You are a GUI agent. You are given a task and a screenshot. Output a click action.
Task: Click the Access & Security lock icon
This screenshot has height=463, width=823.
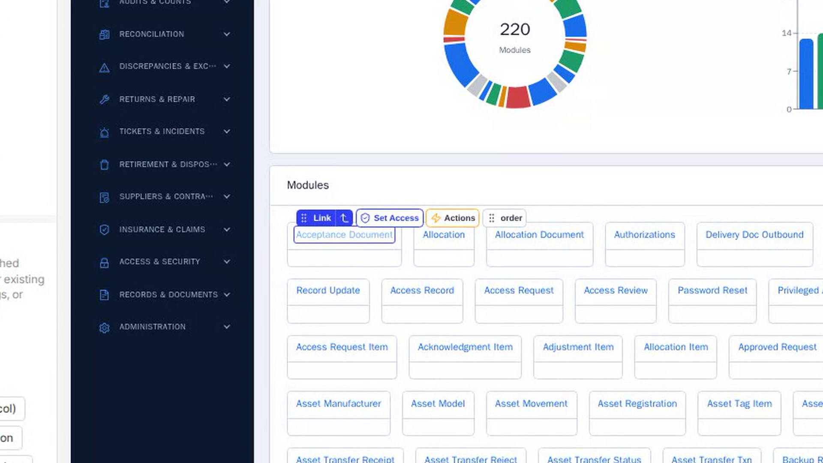point(104,262)
